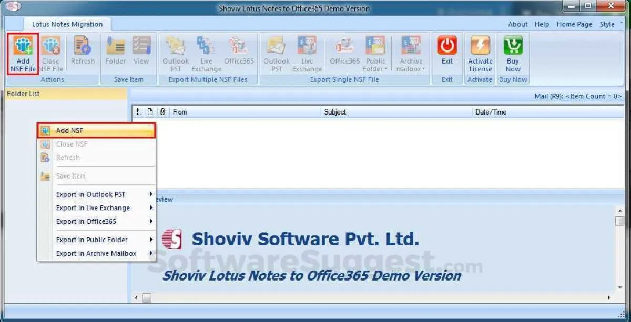Click the horizontal scrollbar right arrow
The width and height of the screenshot is (631, 322).
610,298
